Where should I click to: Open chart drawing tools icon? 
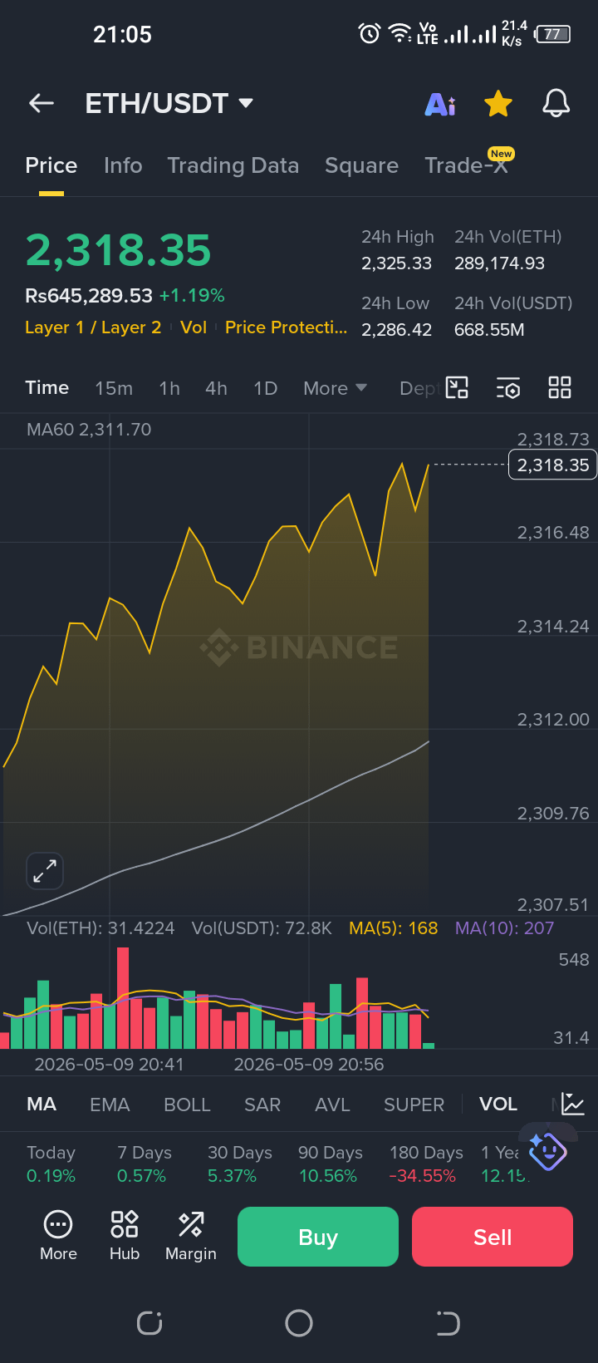point(458,387)
